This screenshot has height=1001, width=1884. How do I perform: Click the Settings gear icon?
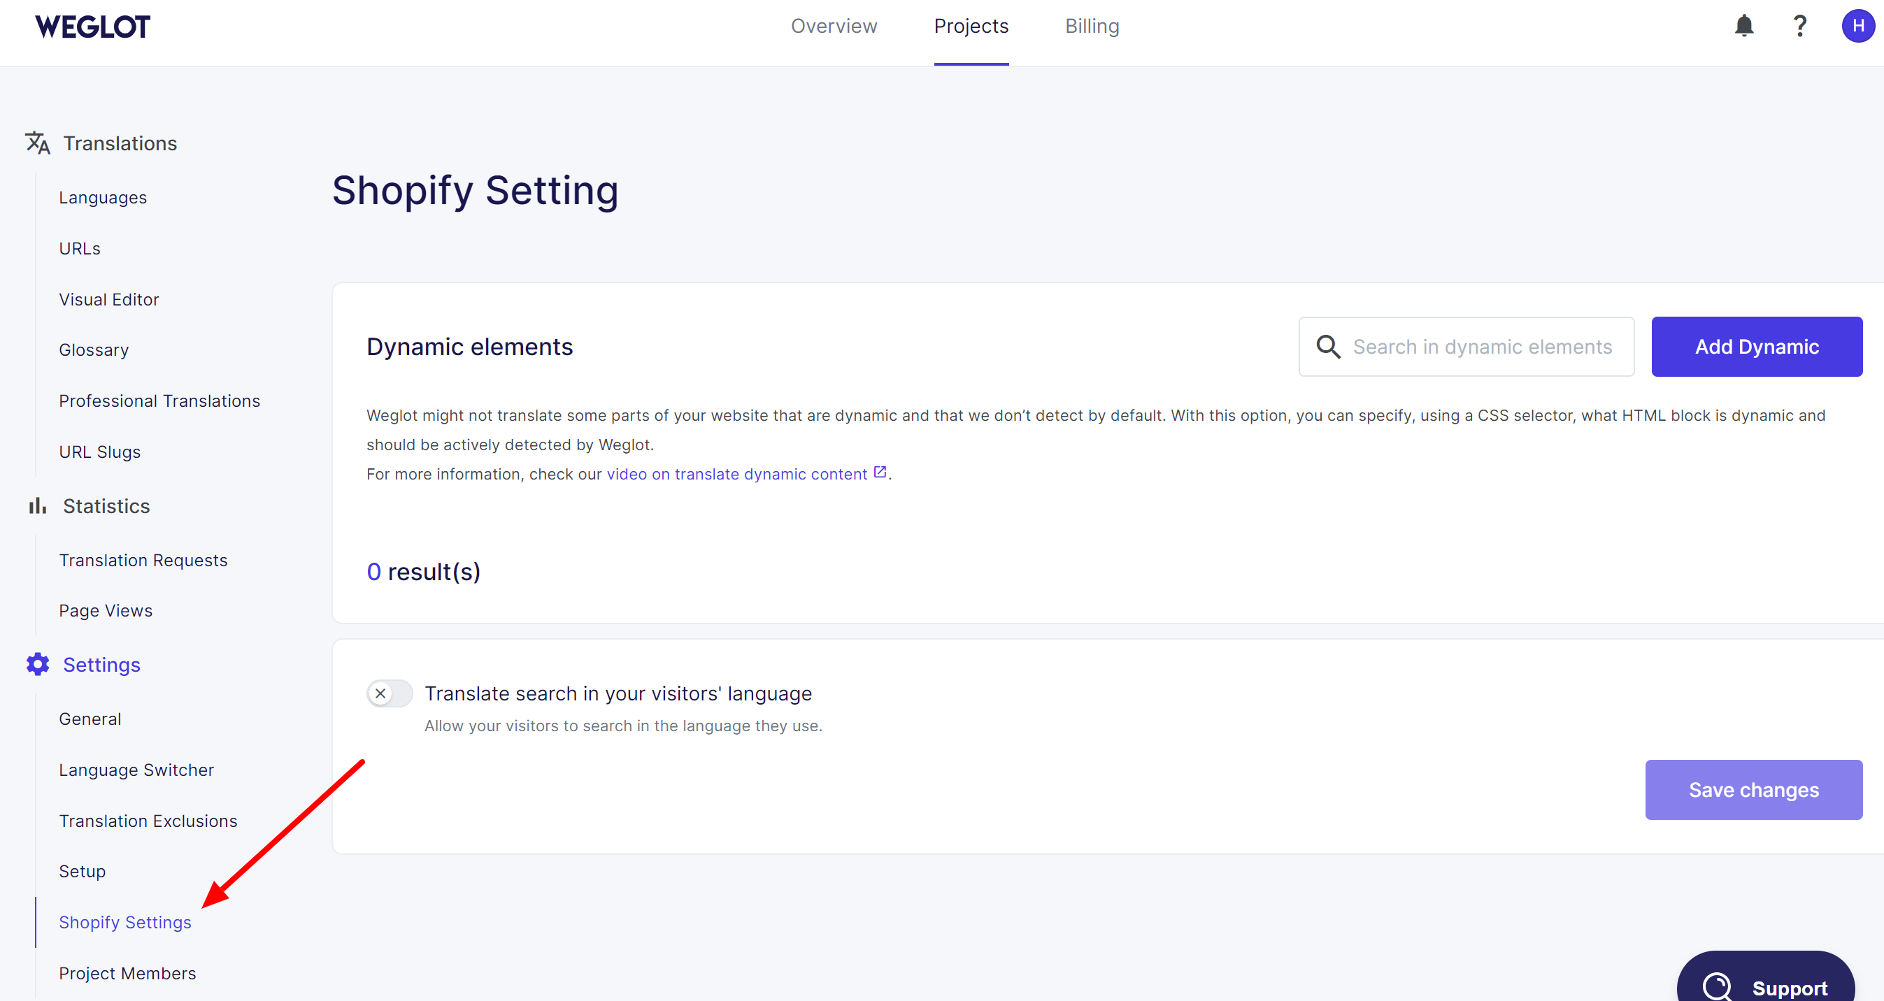click(37, 664)
